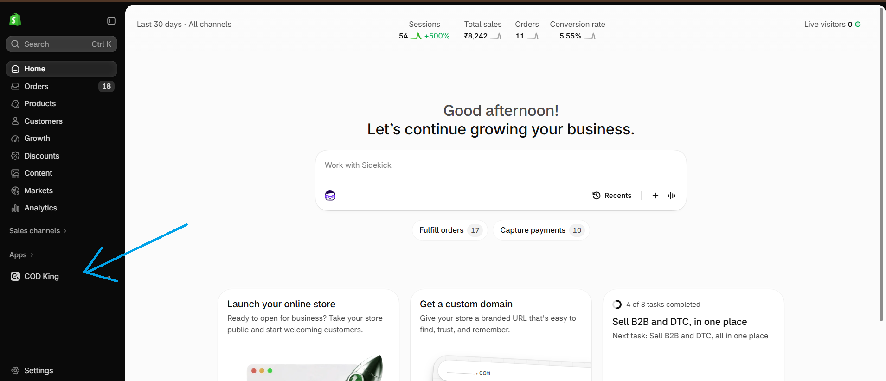
Task: Click the Orders count badge 18
Action: [106, 86]
